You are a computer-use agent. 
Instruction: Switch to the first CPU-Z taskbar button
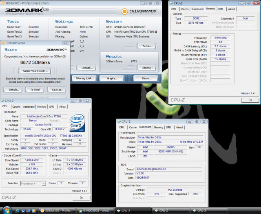coord(133,211)
